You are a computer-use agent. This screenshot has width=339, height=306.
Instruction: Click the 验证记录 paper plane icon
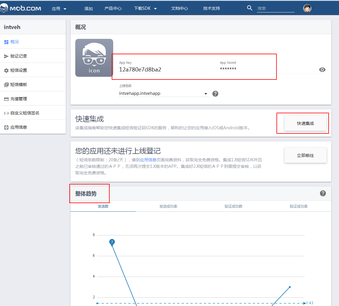6,56
